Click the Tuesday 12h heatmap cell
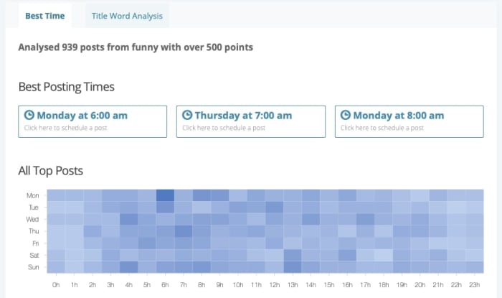Image resolution: width=502 pixels, height=298 pixels. pyautogui.click(x=275, y=207)
